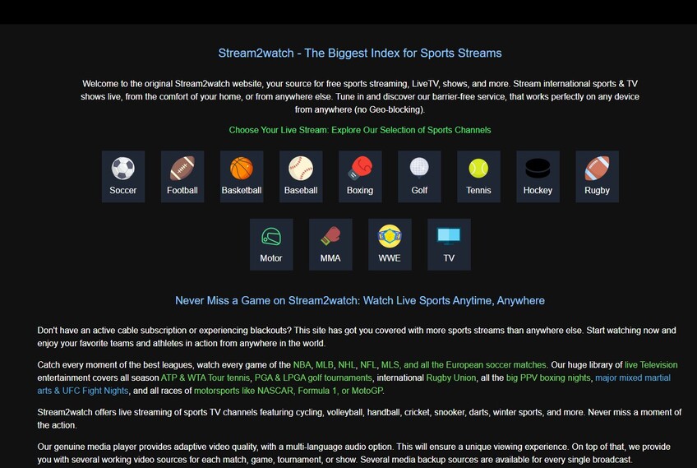Click 'Choose Your Live Stream' green subheading
The height and width of the screenshot is (468, 697).
click(x=360, y=130)
